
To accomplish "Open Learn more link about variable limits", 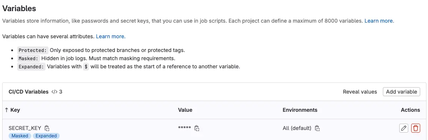I will coord(378,21).
